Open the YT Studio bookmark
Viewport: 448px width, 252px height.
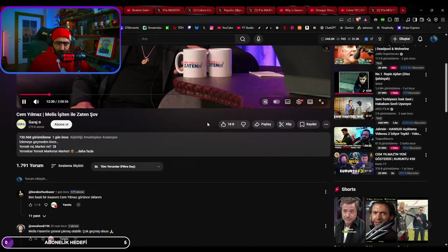pos(245,28)
